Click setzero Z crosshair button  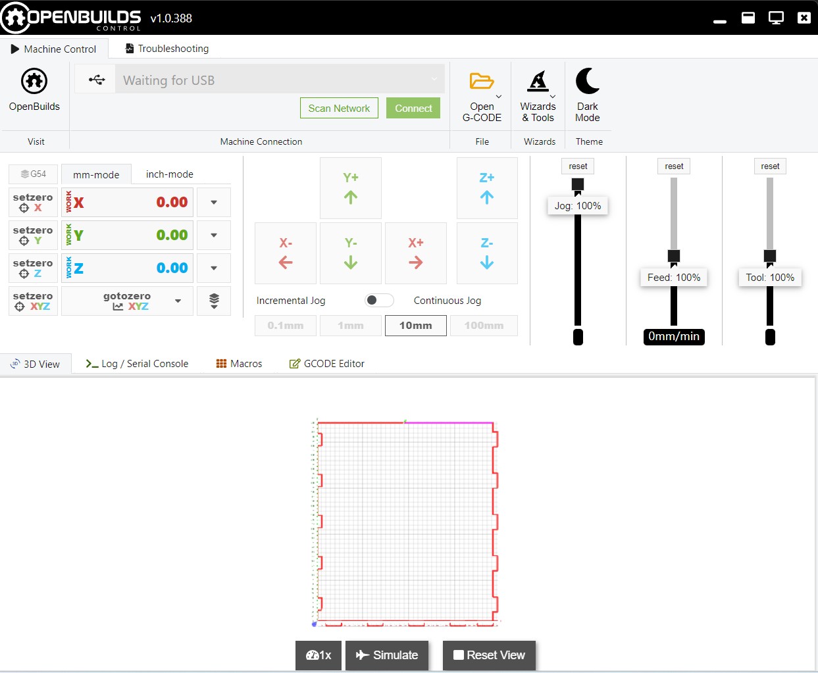point(33,268)
